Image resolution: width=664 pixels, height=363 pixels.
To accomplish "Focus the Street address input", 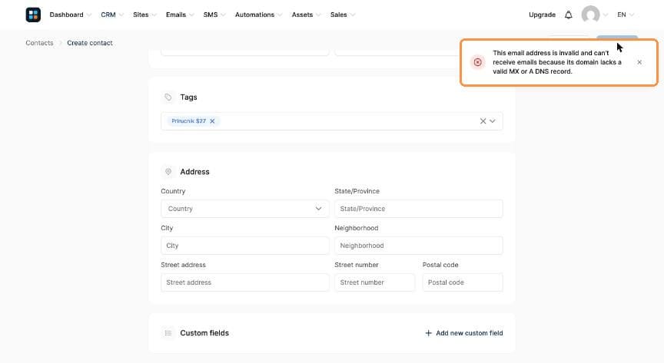I will pos(244,282).
